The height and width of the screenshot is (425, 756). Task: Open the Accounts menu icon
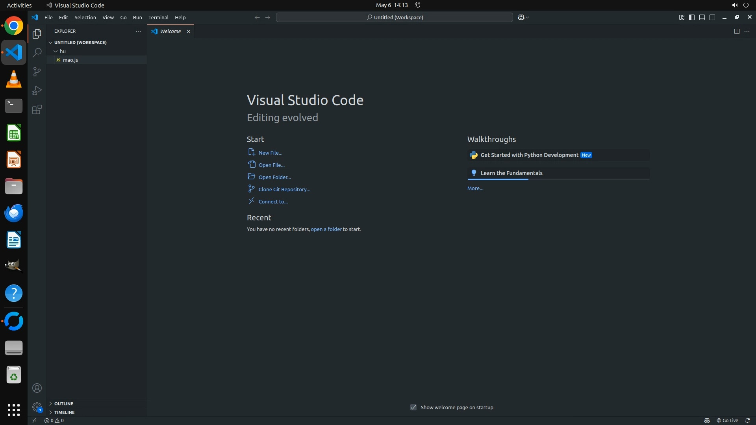click(37, 388)
